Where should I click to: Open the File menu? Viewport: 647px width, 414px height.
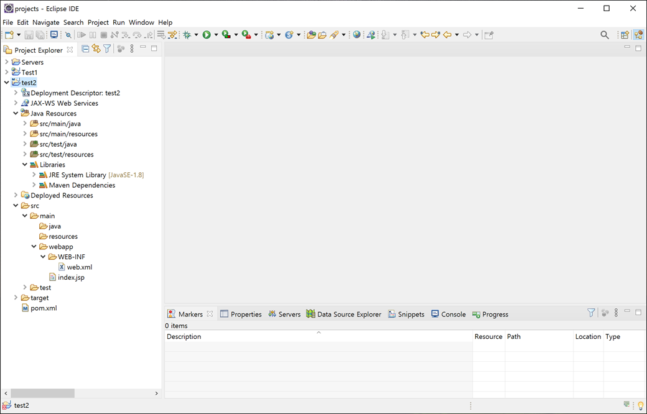pos(8,22)
